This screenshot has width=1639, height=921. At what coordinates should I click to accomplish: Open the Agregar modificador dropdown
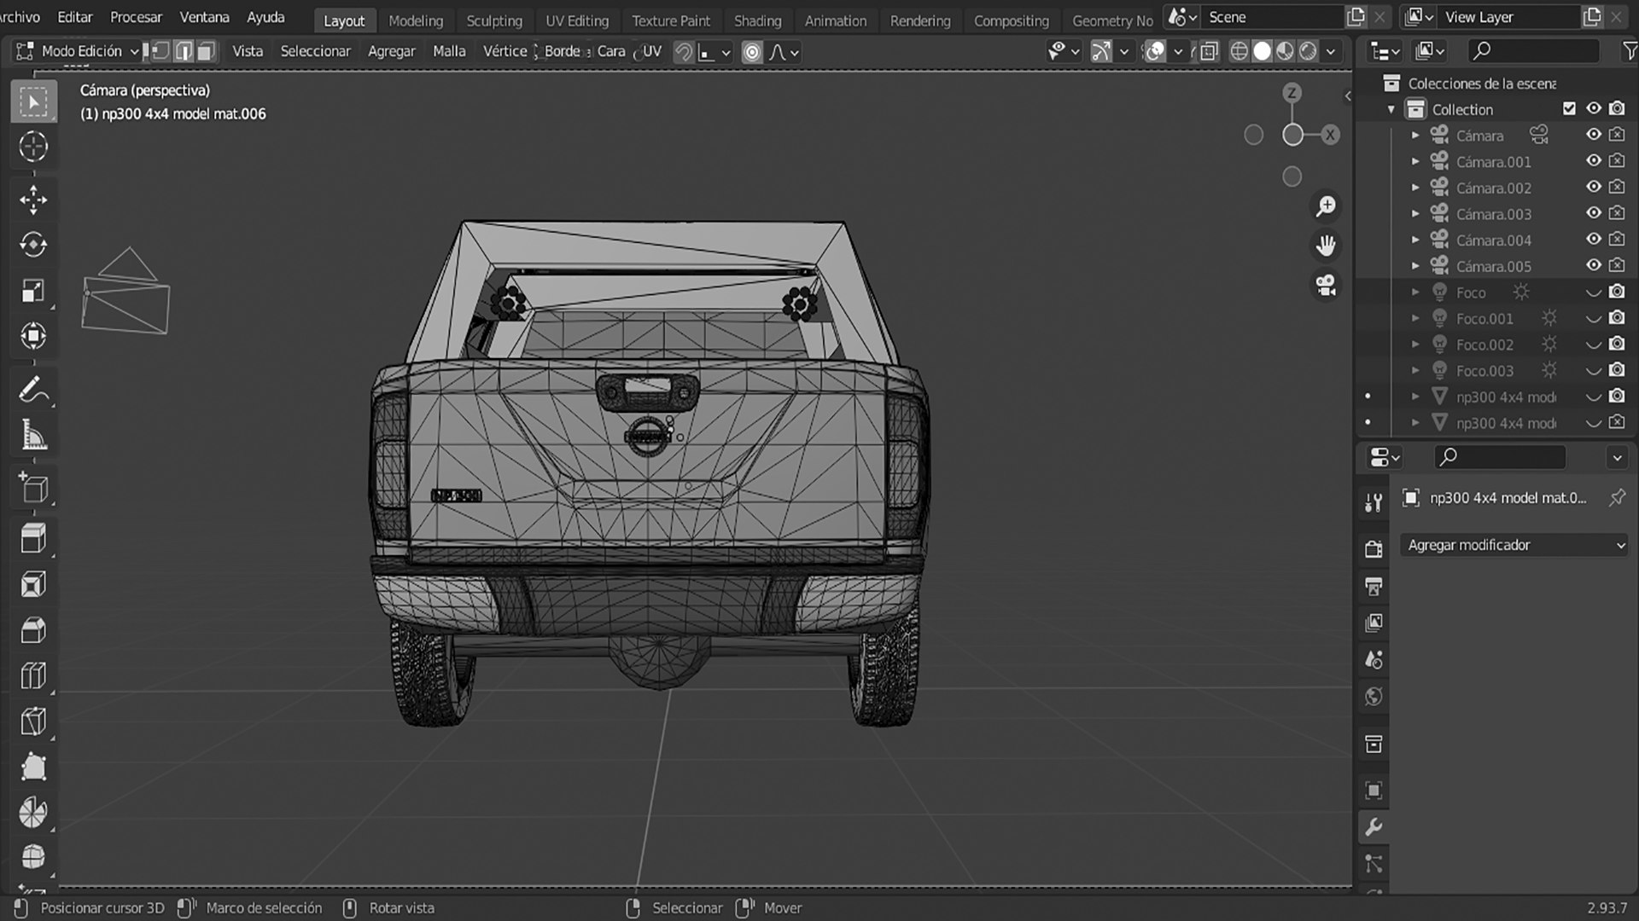(x=1515, y=545)
